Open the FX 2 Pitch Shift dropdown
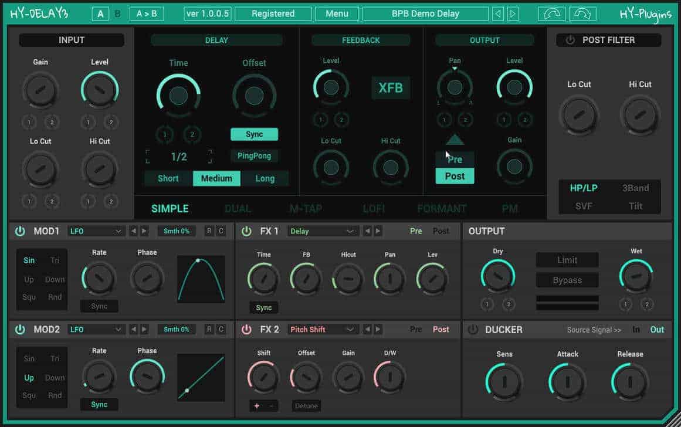 323,330
